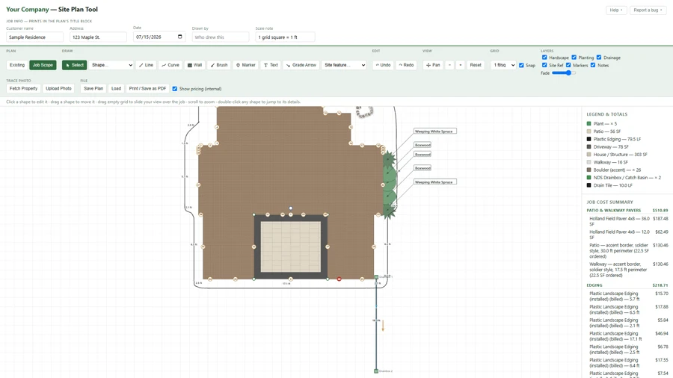673x378 pixels.
Task: Open the Report a bug menu
Action: [648, 10]
